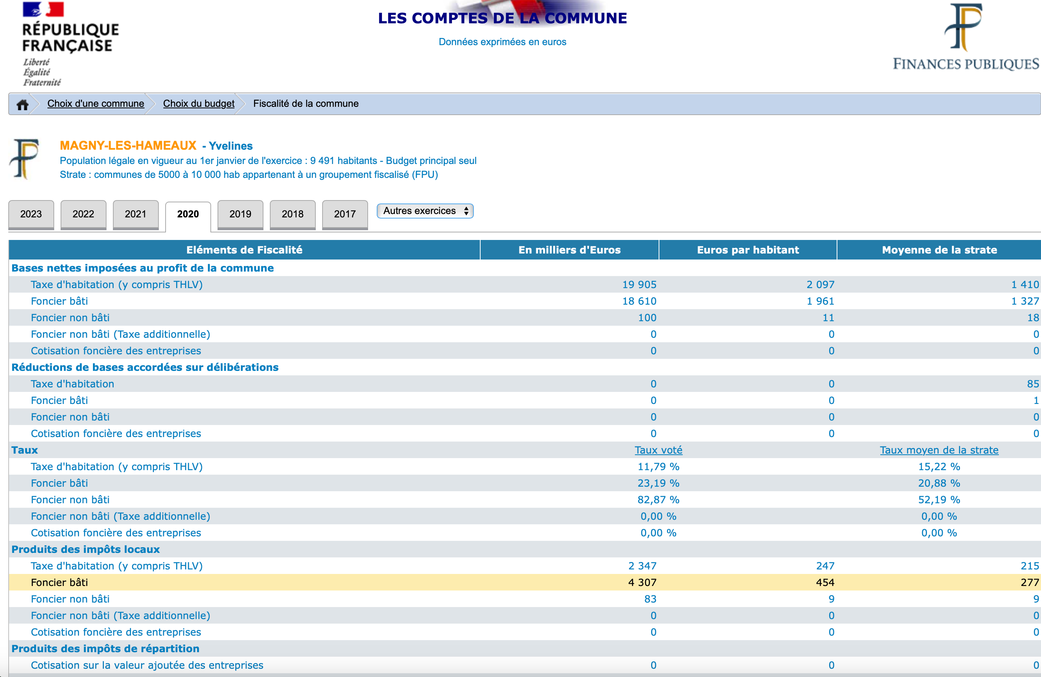Open Choix d'une commune link

(x=95, y=103)
